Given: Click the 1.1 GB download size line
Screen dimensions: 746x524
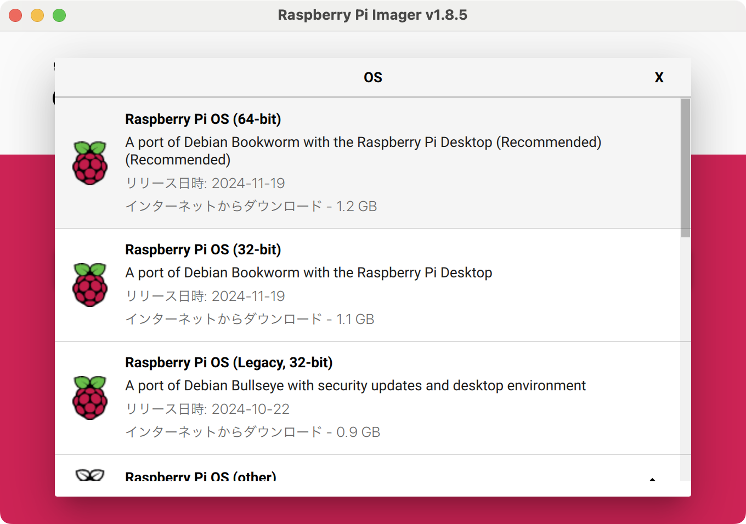Looking at the screenshot, I should 250,319.
